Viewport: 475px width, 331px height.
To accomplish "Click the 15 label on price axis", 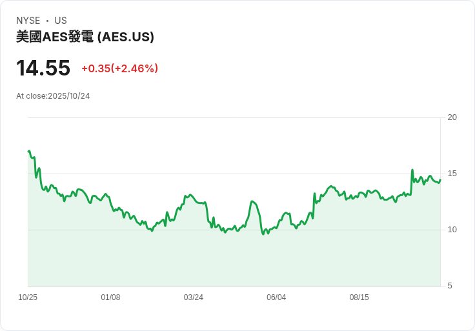I will 452,174.
